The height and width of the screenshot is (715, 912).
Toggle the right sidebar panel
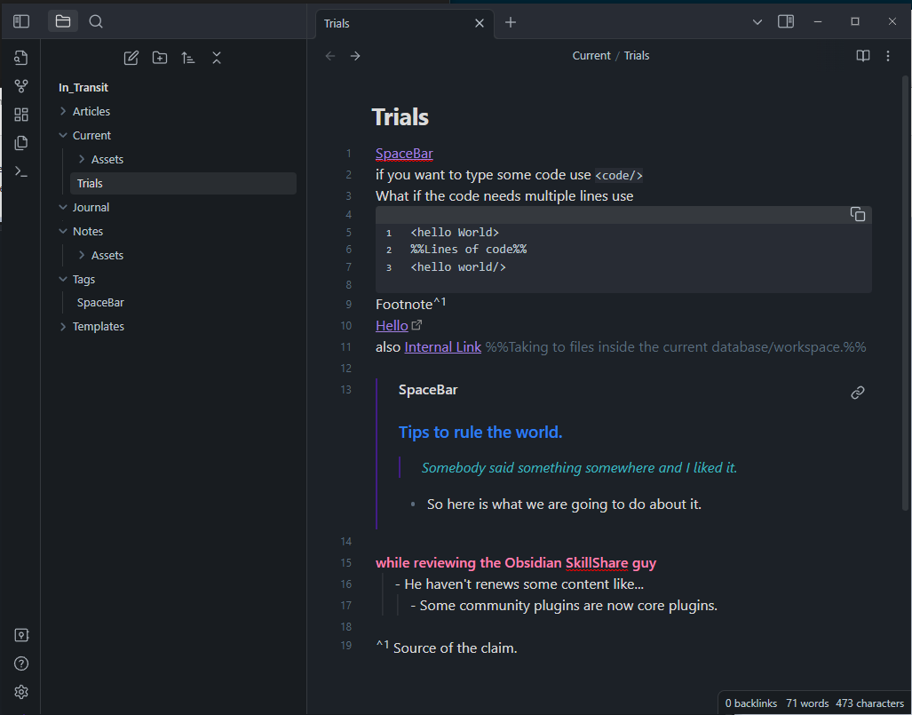pyautogui.click(x=786, y=21)
